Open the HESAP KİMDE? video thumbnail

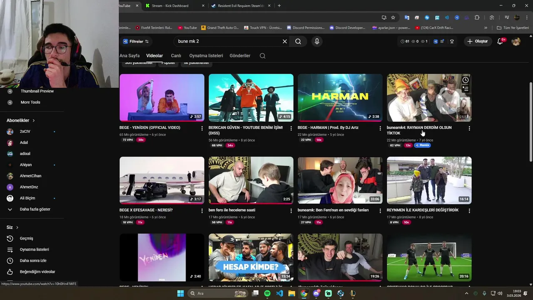(251, 257)
